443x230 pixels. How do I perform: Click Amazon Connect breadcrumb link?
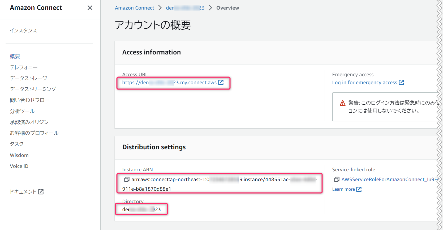[x=135, y=8]
